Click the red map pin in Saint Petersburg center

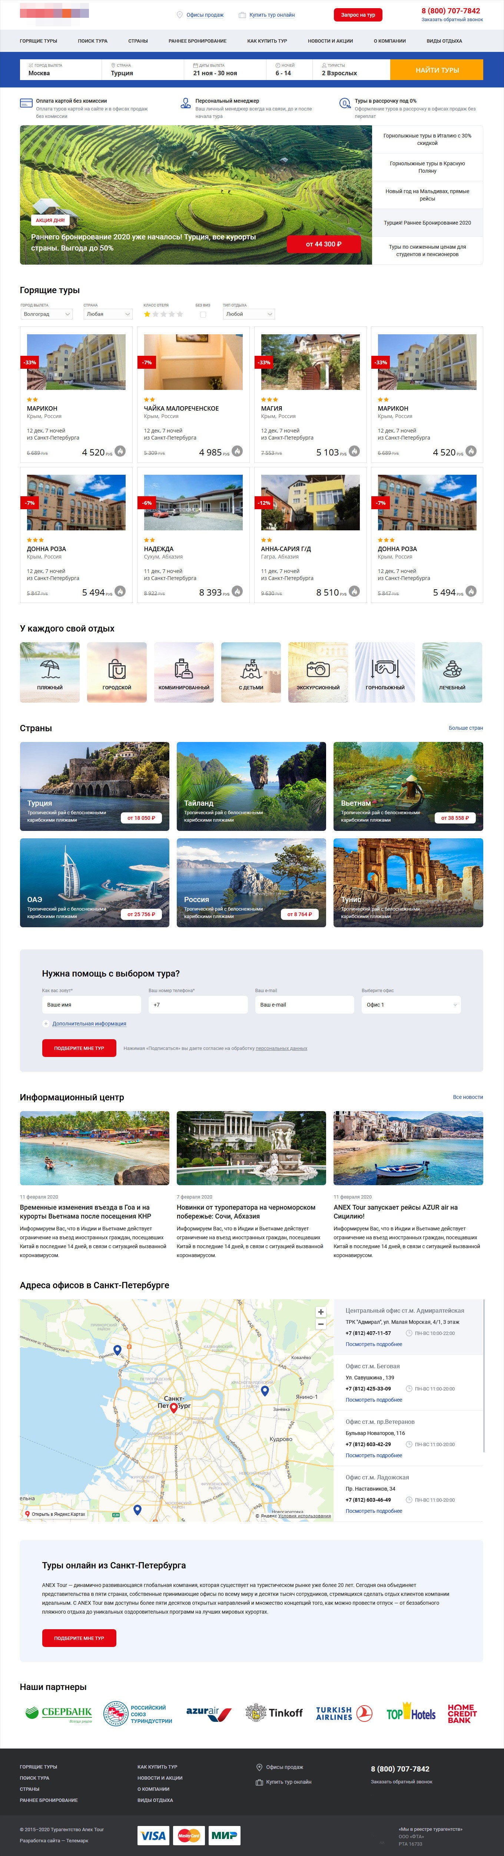point(173,1407)
